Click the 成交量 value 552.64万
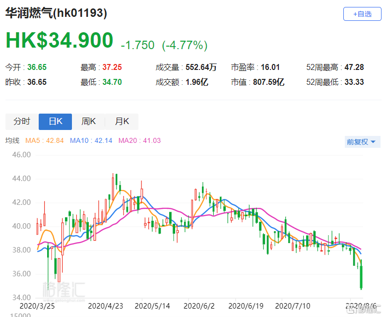The image size is (384, 317). 201,67
